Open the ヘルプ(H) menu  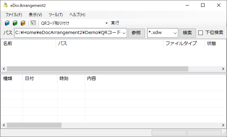point(77,15)
